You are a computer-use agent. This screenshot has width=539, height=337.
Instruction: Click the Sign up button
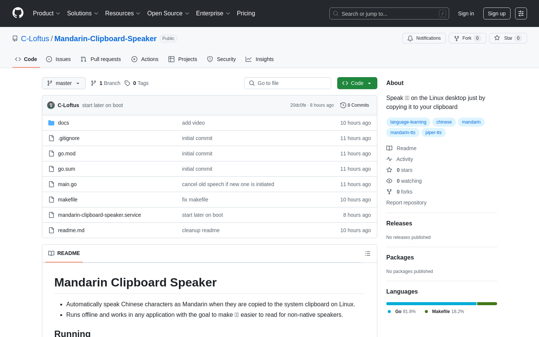[497, 13]
